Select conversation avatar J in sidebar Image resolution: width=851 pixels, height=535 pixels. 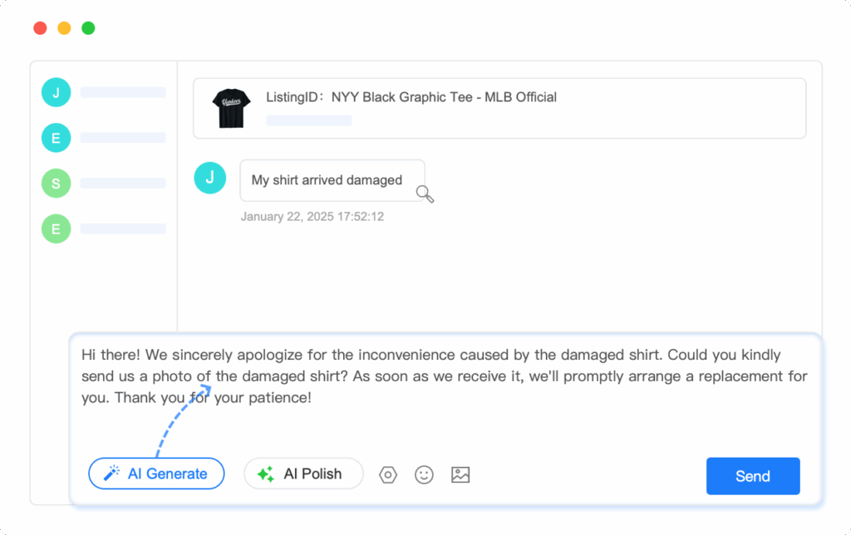[x=56, y=92]
